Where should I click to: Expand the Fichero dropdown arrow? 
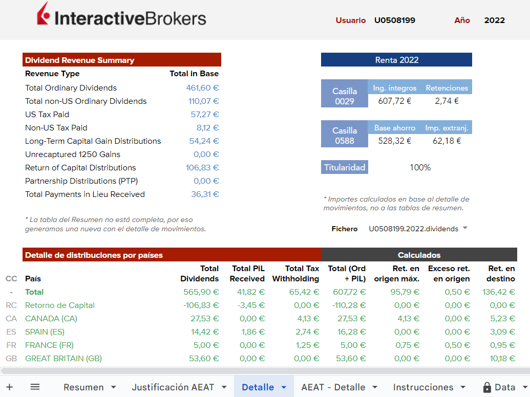point(465,228)
